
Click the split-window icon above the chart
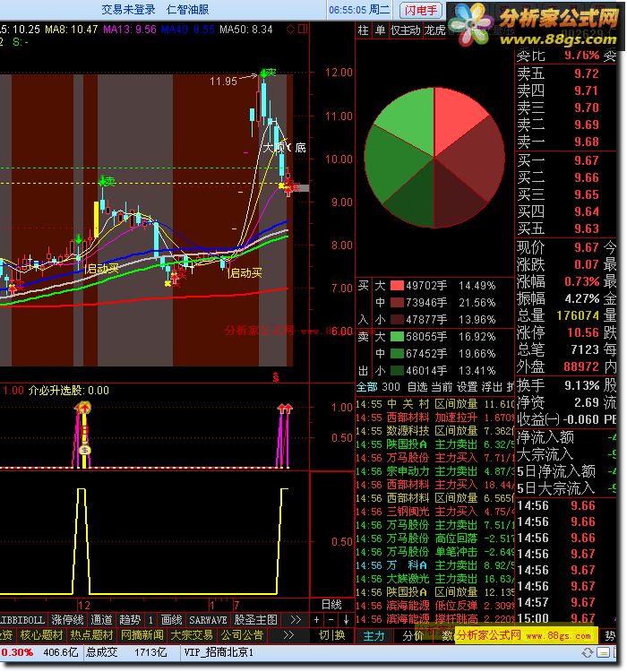click(303, 30)
